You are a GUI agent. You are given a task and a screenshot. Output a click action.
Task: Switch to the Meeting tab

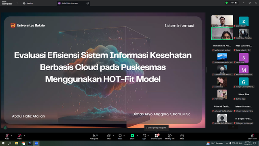pyautogui.click(x=28, y=3)
